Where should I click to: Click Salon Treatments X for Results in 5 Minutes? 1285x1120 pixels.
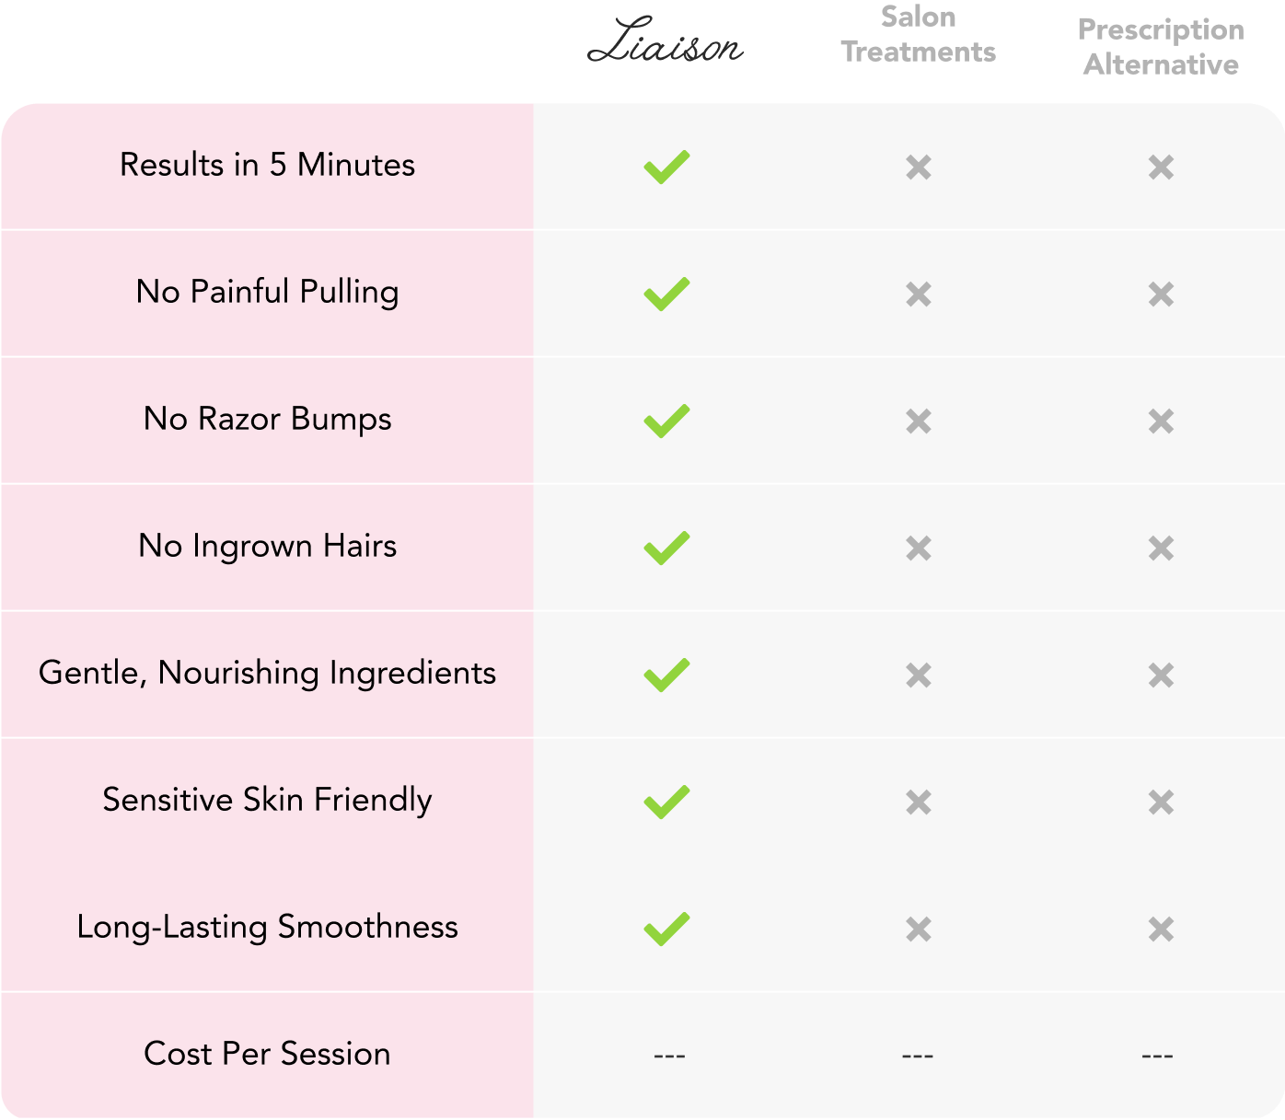919,167
